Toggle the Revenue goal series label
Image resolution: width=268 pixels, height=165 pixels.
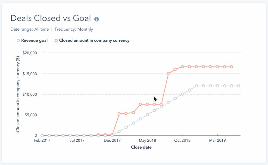(x=34, y=41)
